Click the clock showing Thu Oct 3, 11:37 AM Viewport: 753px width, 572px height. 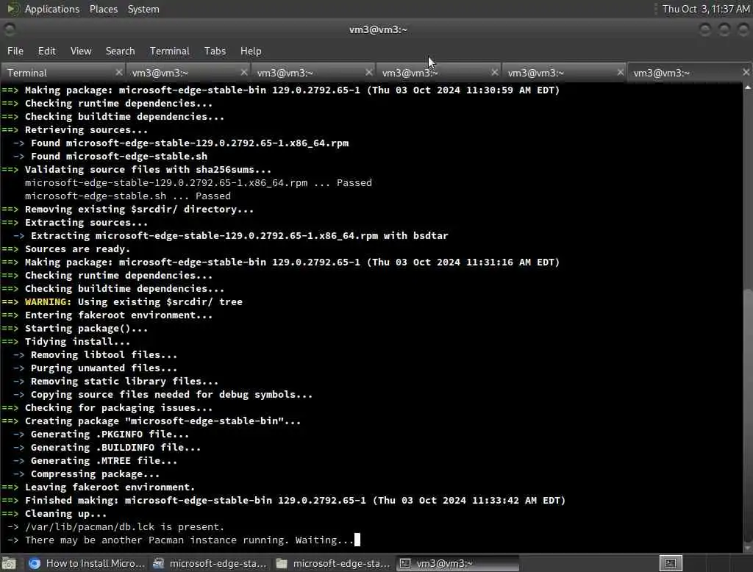coord(705,9)
